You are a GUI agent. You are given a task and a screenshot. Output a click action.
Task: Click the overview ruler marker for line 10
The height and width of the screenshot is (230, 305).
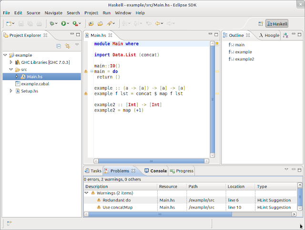217,93
